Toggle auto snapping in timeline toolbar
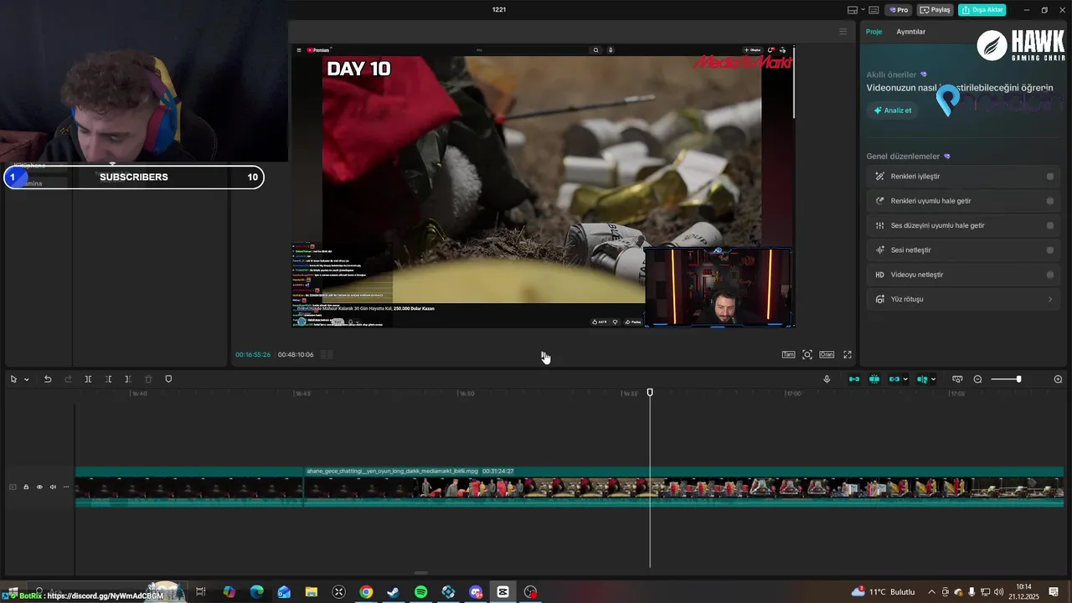The height and width of the screenshot is (603, 1072). coord(874,379)
